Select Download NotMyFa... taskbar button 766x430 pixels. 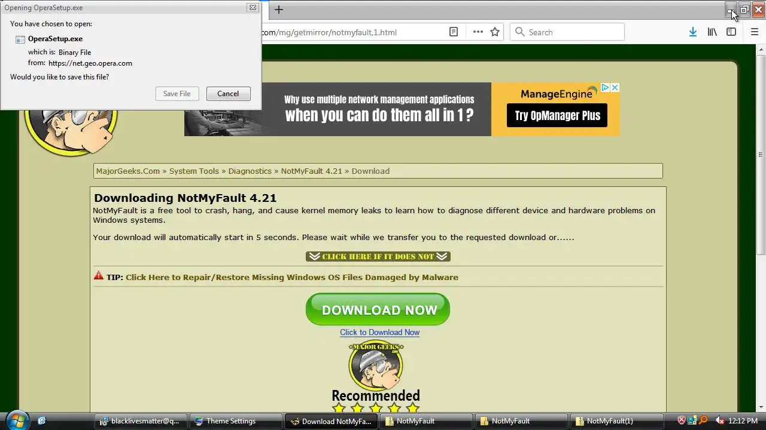pyautogui.click(x=331, y=421)
